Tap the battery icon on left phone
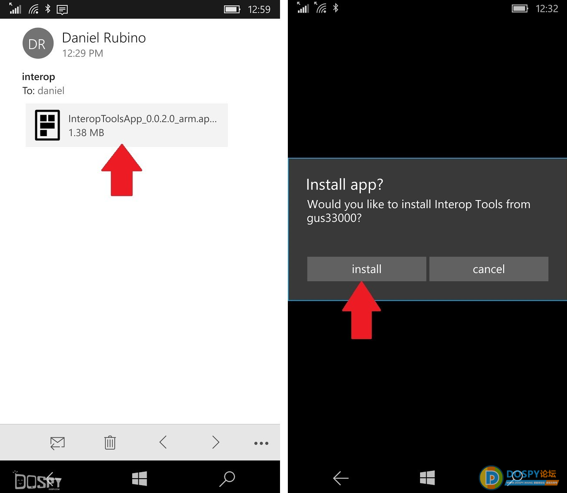The image size is (567, 493). (x=232, y=9)
